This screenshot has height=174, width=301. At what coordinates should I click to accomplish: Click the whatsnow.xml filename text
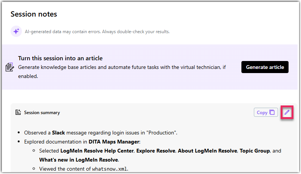(110, 168)
